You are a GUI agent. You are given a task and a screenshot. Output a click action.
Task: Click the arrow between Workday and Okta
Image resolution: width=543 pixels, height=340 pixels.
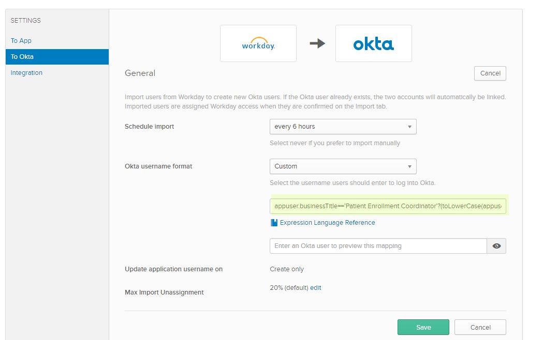(x=317, y=44)
